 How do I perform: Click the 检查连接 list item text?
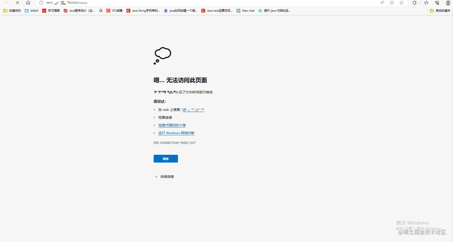(165, 117)
